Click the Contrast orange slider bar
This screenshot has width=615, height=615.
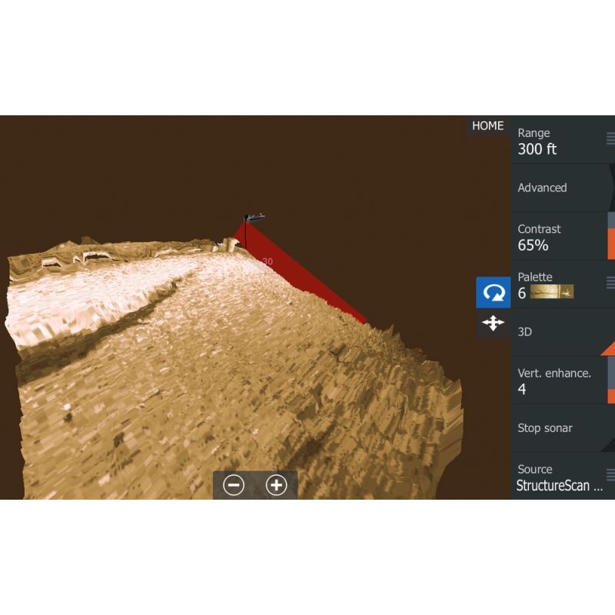(x=611, y=243)
